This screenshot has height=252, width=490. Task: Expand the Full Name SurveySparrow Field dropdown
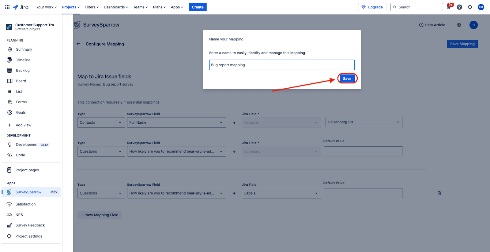pos(176,122)
